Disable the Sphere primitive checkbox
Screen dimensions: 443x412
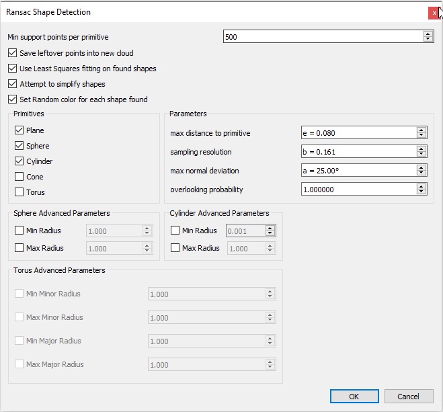tap(19, 146)
